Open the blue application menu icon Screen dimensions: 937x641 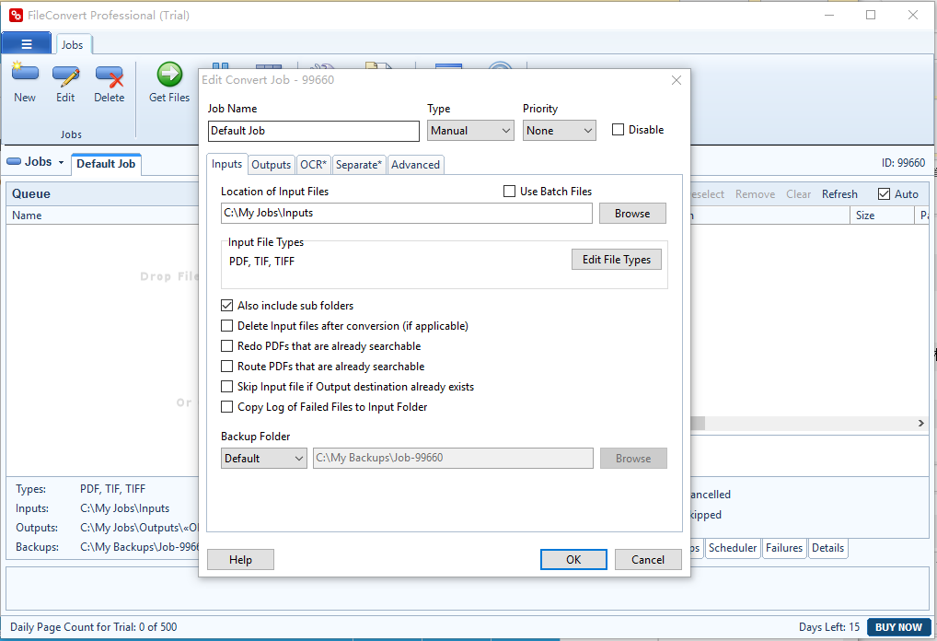(x=27, y=43)
